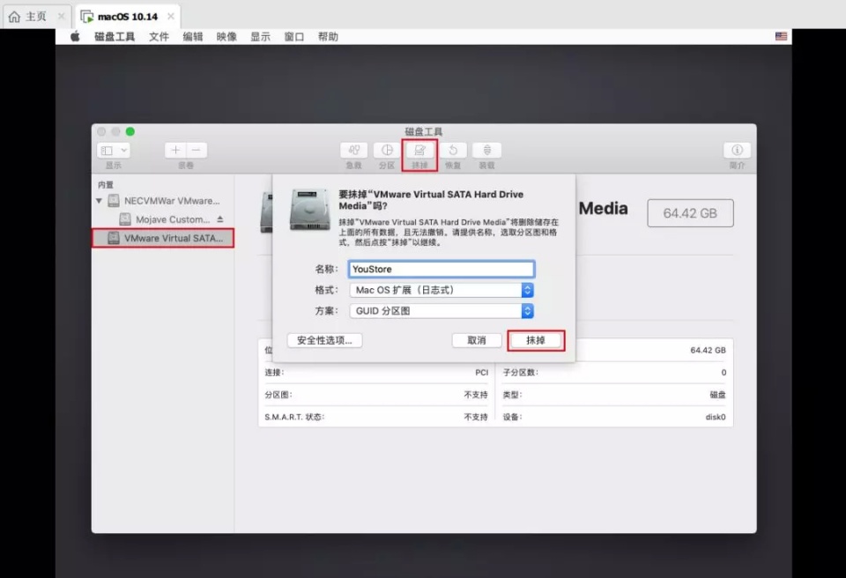Eject the Mojave Custom volume
846x578 pixels.
[x=220, y=219]
